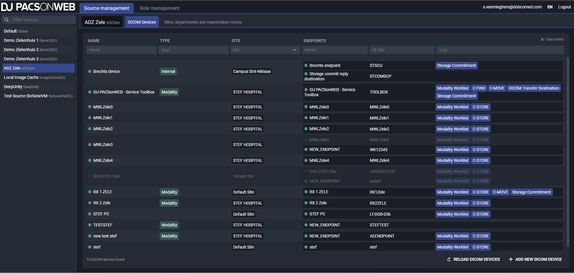The height and width of the screenshot is (273, 574).
Task: Click Reload DICOM Devices button
Action: pos(473,259)
